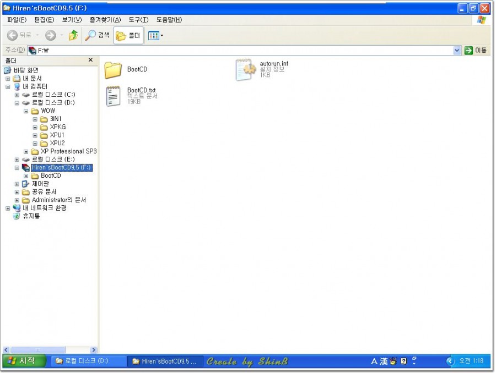
Task: Select the BootCD folder in the file pane
Action: pyautogui.click(x=113, y=70)
